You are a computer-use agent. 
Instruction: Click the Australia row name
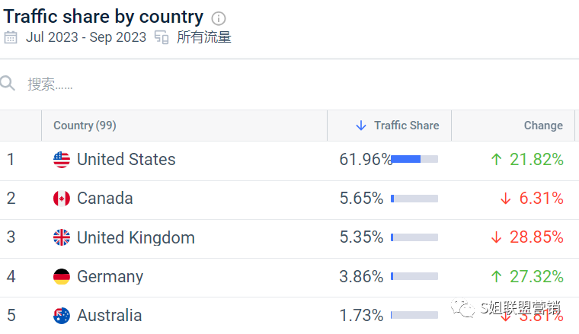click(x=109, y=316)
